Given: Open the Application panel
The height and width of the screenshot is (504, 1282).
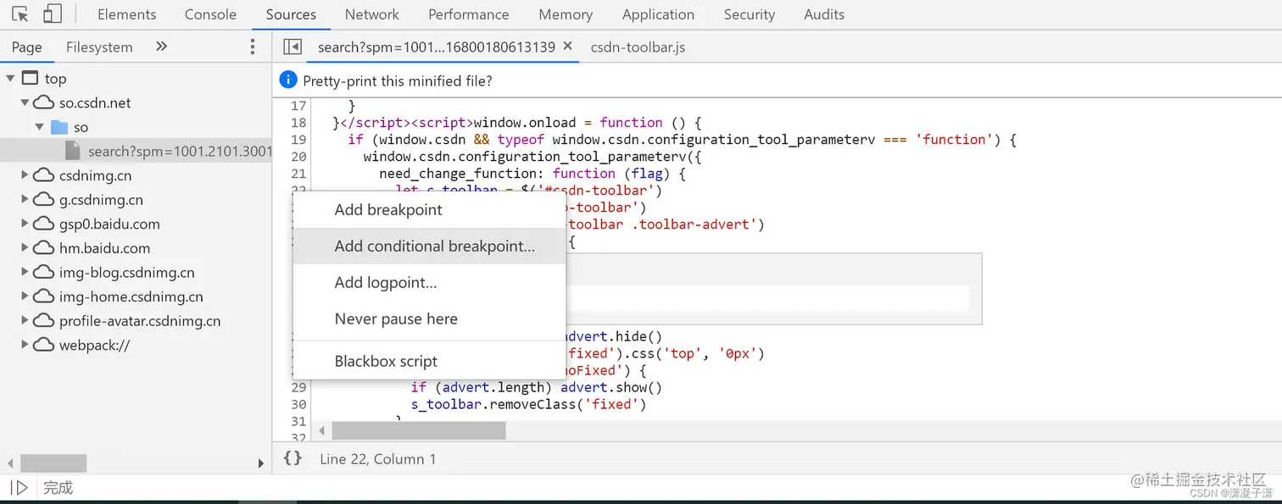Looking at the screenshot, I should (x=658, y=14).
